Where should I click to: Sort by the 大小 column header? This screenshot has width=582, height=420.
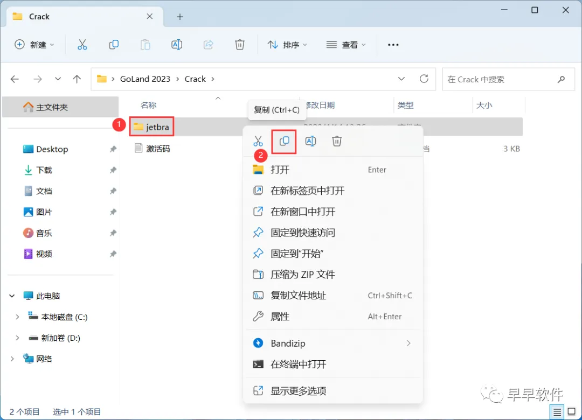point(484,106)
